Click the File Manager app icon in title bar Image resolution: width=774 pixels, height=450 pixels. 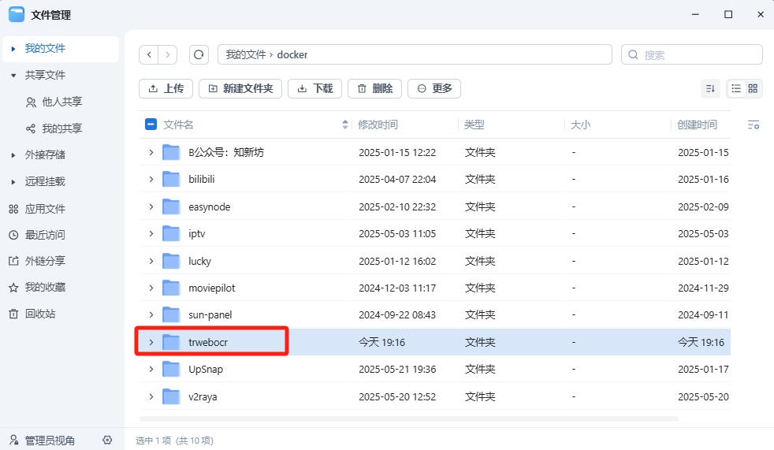[x=17, y=14]
